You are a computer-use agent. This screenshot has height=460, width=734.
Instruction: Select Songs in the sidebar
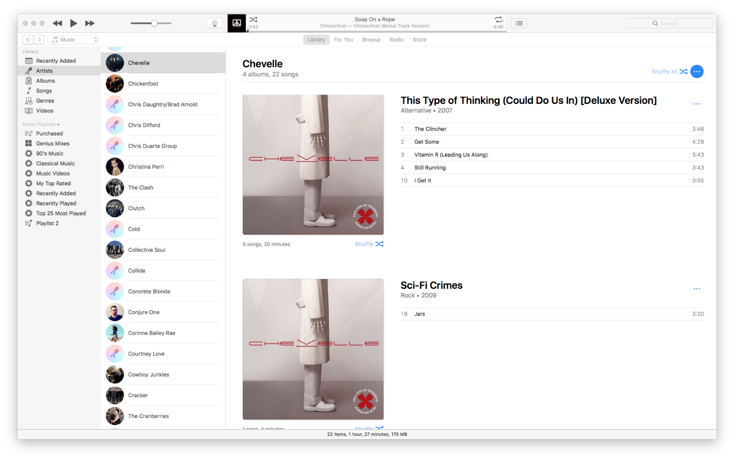pyautogui.click(x=59, y=91)
